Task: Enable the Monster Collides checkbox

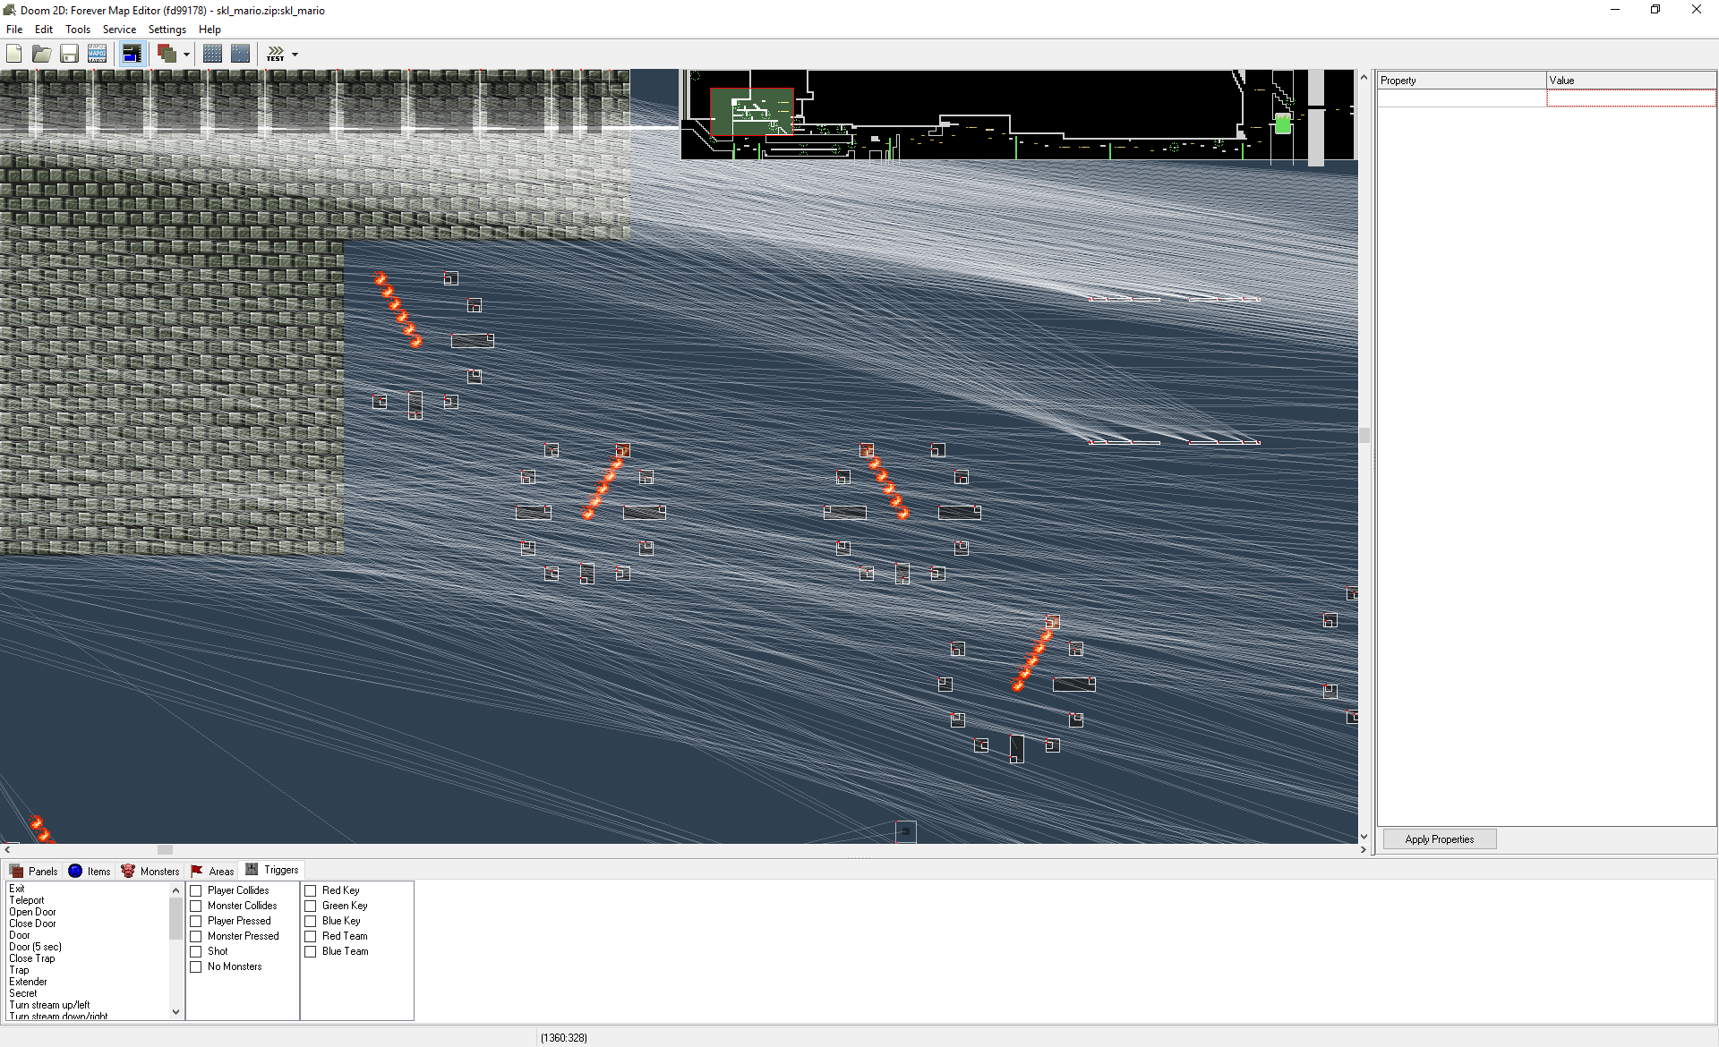Action: click(x=196, y=906)
